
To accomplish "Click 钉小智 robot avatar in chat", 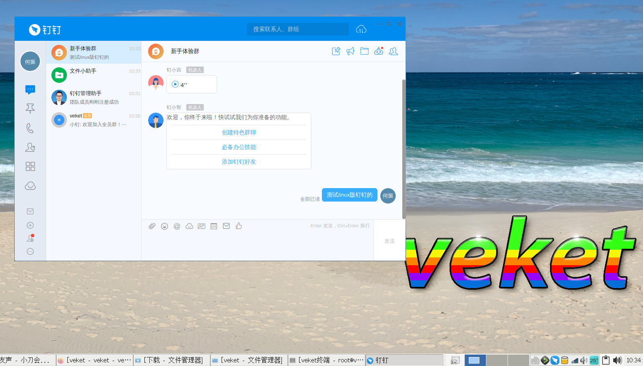I will (x=156, y=120).
